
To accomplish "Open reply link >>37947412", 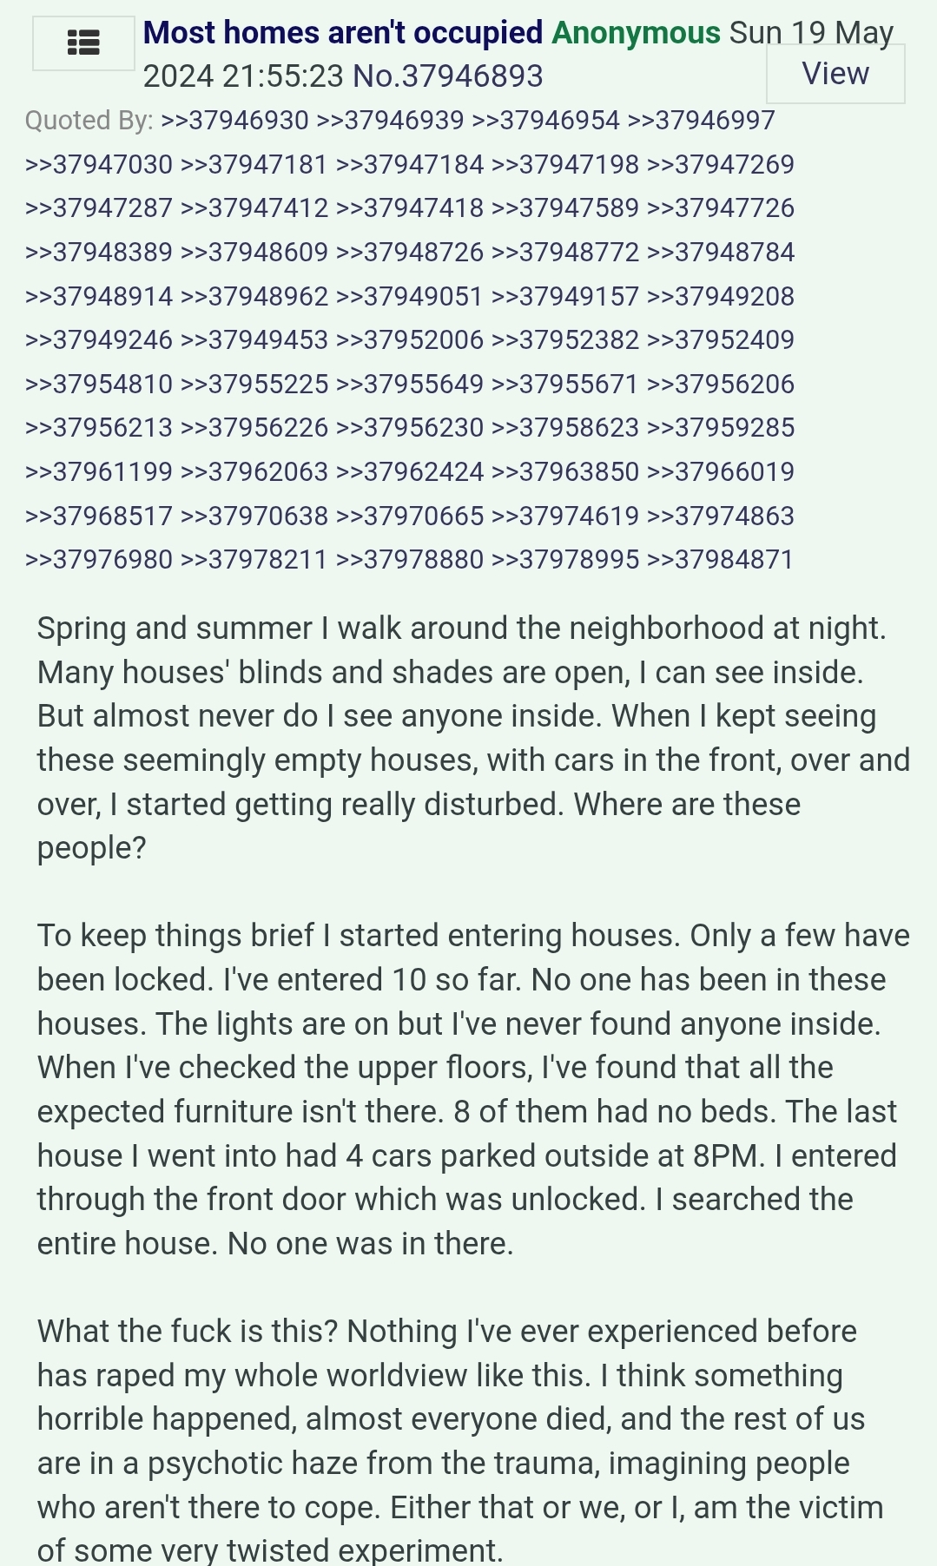I will [254, 207].
